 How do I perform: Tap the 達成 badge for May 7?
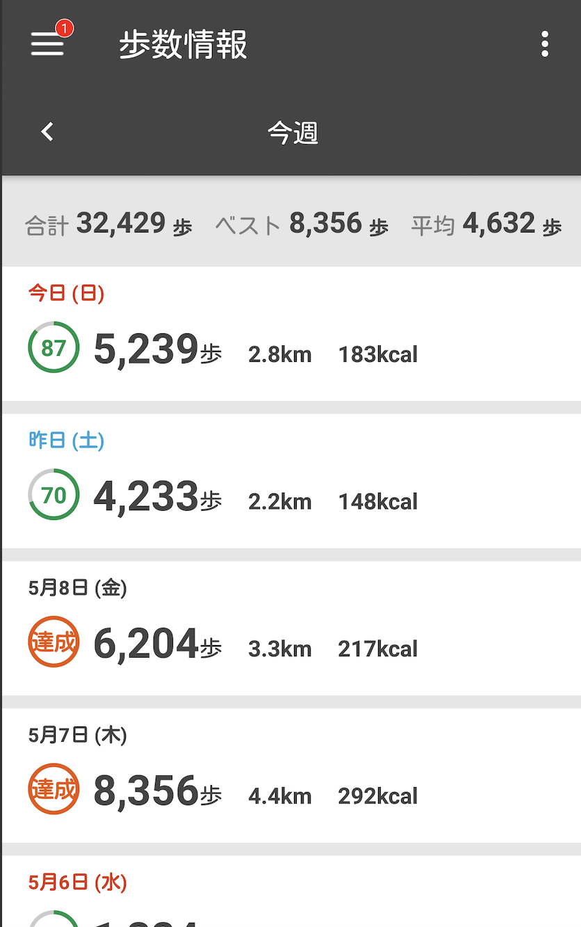(x=54, y=789)
